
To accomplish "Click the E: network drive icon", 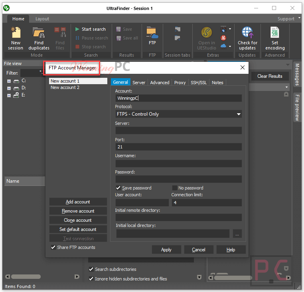I will point(16,95).
